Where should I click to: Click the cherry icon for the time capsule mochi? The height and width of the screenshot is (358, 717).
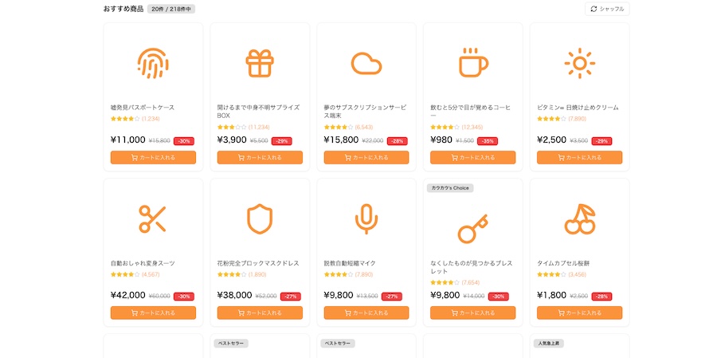point(579,218)
